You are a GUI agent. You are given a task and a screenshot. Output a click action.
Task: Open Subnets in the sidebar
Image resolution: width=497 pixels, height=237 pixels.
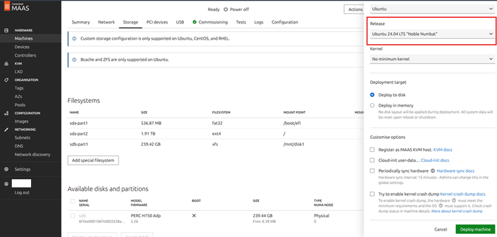click(22, 138)
